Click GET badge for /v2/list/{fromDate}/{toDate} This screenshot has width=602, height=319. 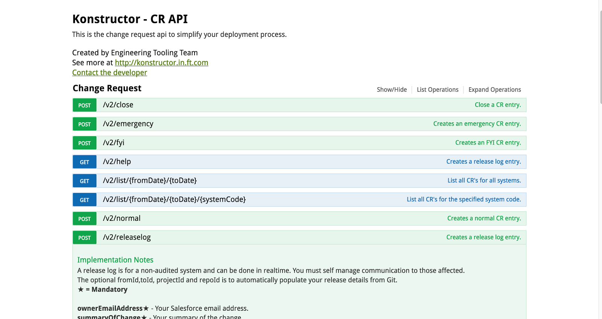[x=85, y=181]
